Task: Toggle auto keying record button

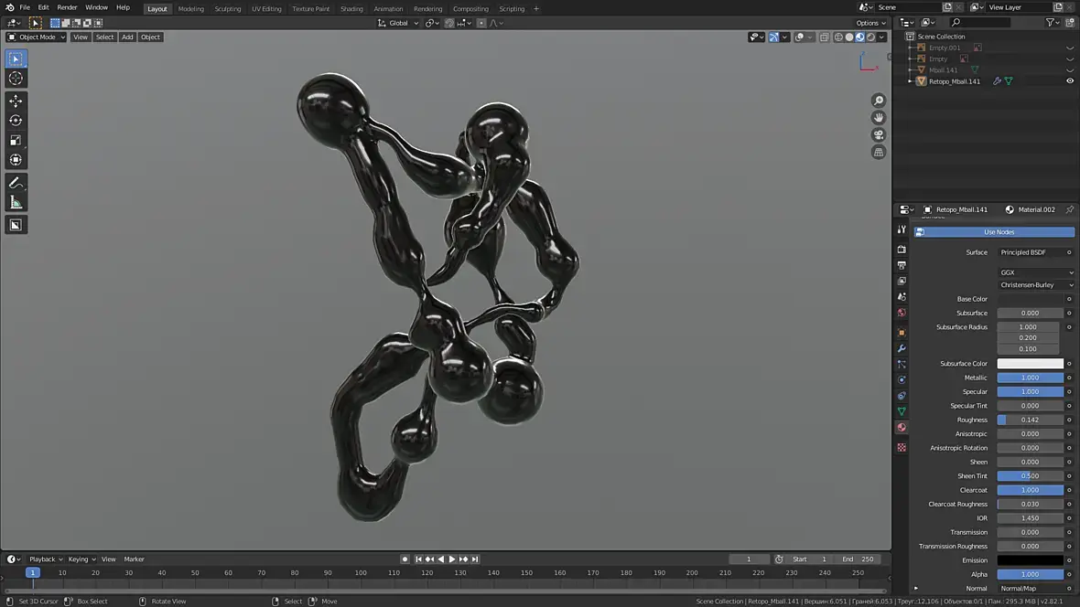Action: tap(405, 559)
